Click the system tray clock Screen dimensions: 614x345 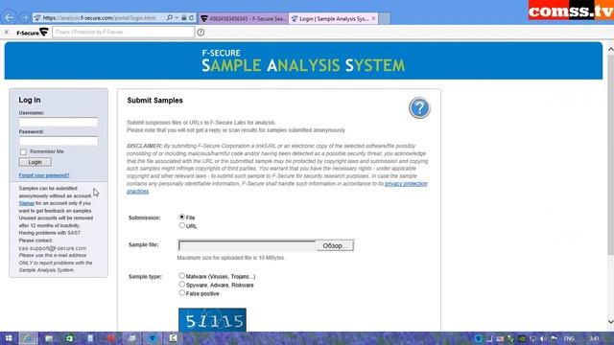(595, 338)
